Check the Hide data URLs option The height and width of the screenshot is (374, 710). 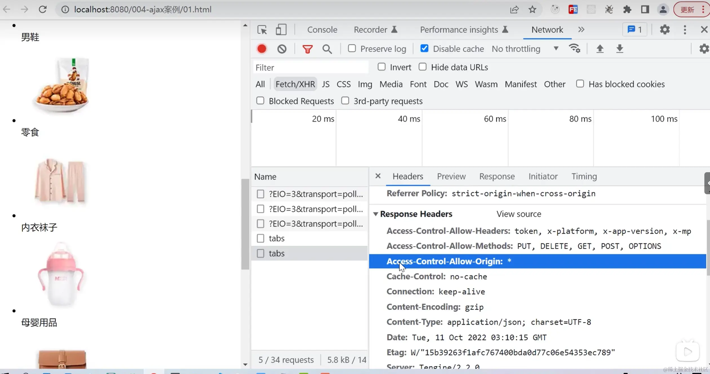(422, 67)
